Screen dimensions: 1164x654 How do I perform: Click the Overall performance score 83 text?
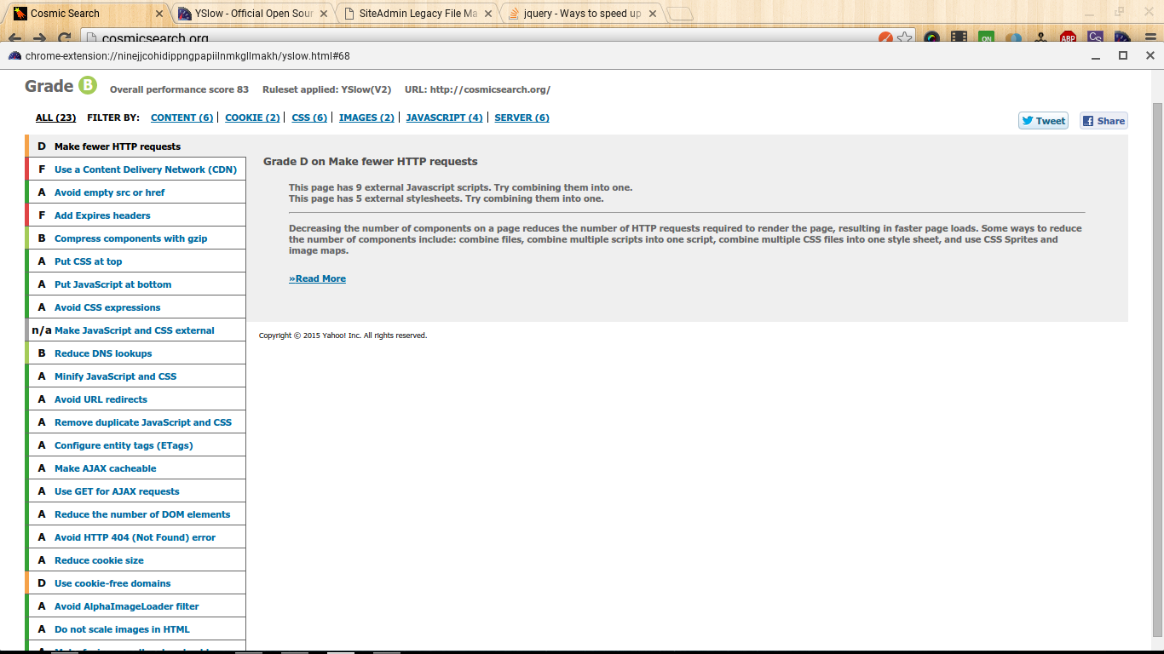tap(179, 89)
